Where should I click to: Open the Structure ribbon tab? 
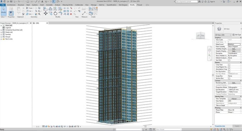21,5
